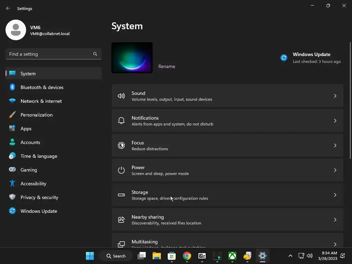Screen dimensions: 352x264
Task: Open Storage title text
Action: [x=140, y=192]
